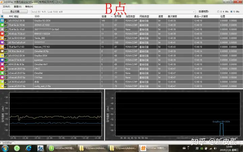This screenshot has height=152, width=243.
Task: Click signal strength icon for OrayBox-2834 row
Action: pos(6,55)
